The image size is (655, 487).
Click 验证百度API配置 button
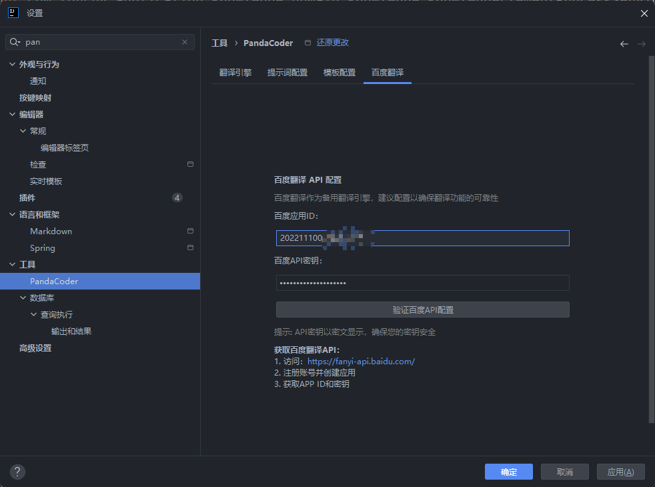tap(423, 310)
